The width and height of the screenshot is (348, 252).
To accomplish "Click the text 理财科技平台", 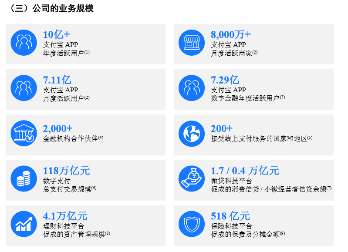I will (x=64, y=226).
